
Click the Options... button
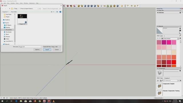37,49
